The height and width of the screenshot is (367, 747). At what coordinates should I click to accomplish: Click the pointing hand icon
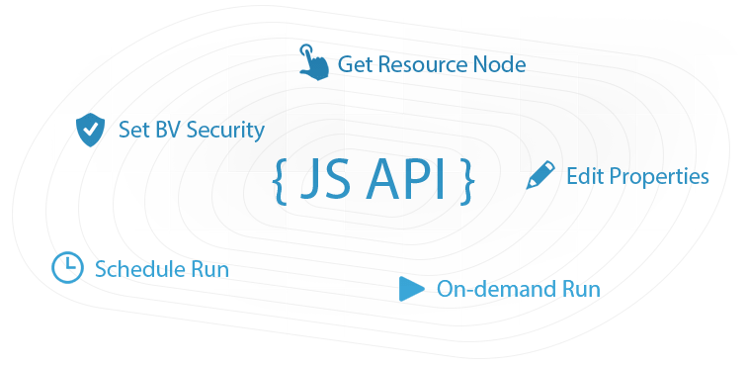314,62
